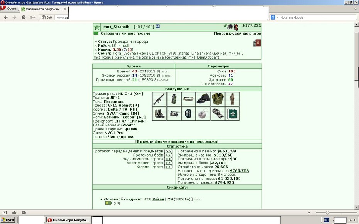Click Вывести форму нападения на персонажа
Image resolution: width=359 pixels, height=224 pixels.
coord(177,141)
